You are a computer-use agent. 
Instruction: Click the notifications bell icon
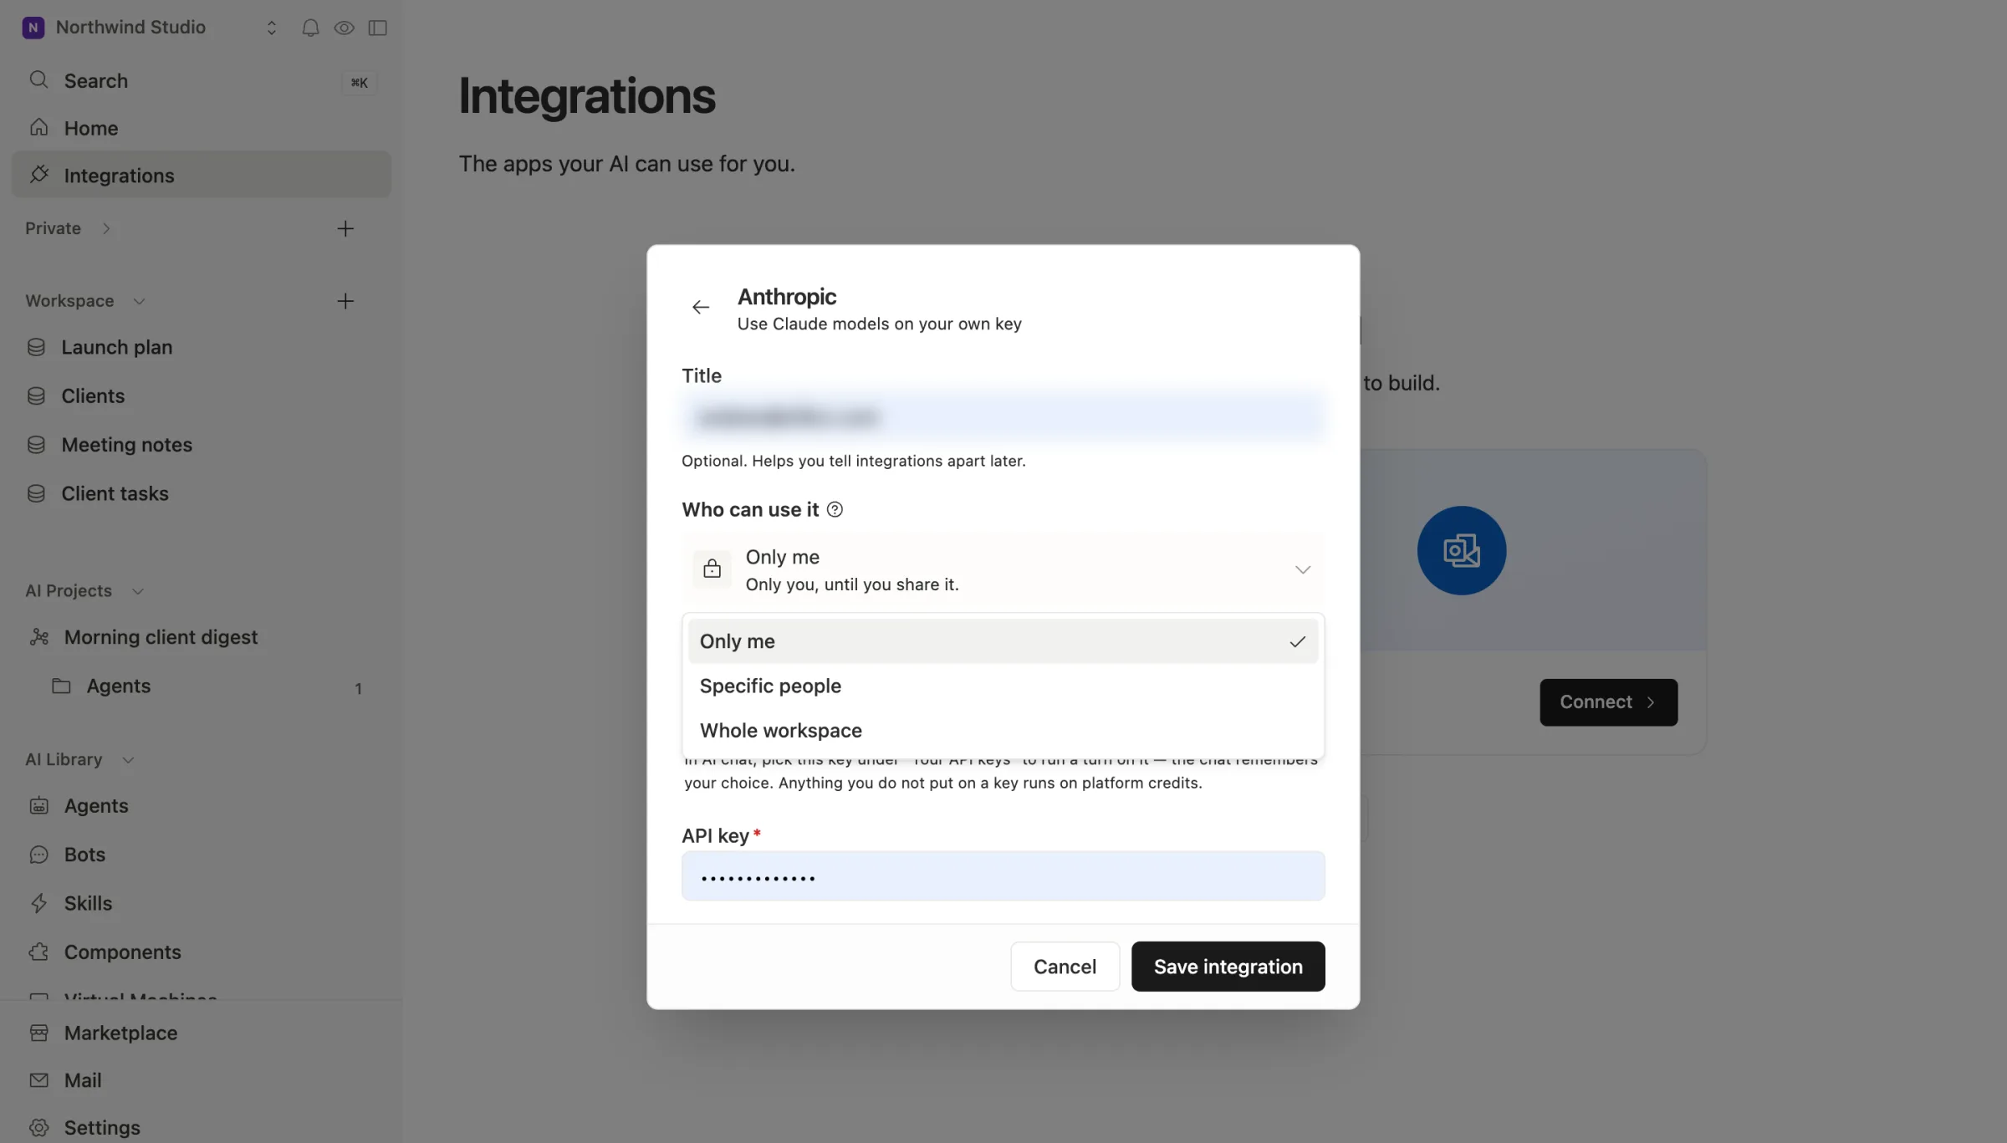[x=310, y=28]
